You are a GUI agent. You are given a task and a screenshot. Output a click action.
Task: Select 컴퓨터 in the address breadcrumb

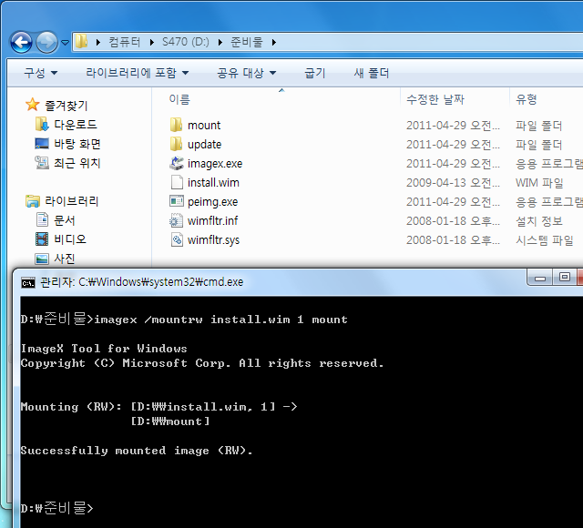[125, 42]
